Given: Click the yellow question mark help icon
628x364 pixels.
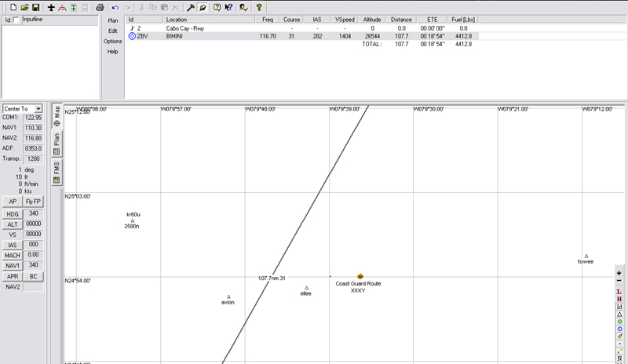Looking at the screenshot, I should (x=258, y=7).
